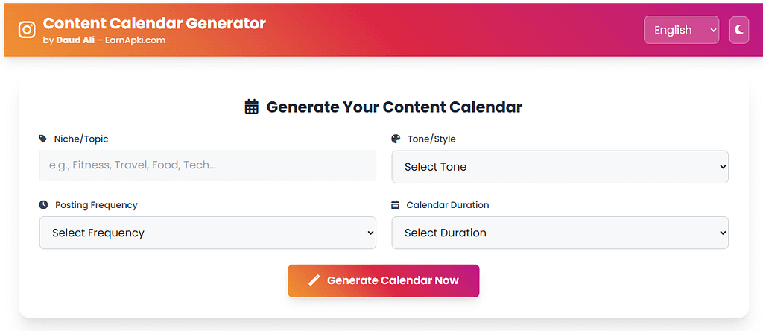Click the Instagram logo icon in header
Viewport: 763px width, 331px height.
(27, 30)
